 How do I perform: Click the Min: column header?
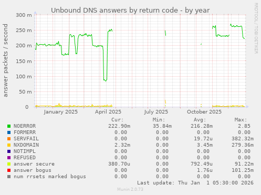coord(159,120)
